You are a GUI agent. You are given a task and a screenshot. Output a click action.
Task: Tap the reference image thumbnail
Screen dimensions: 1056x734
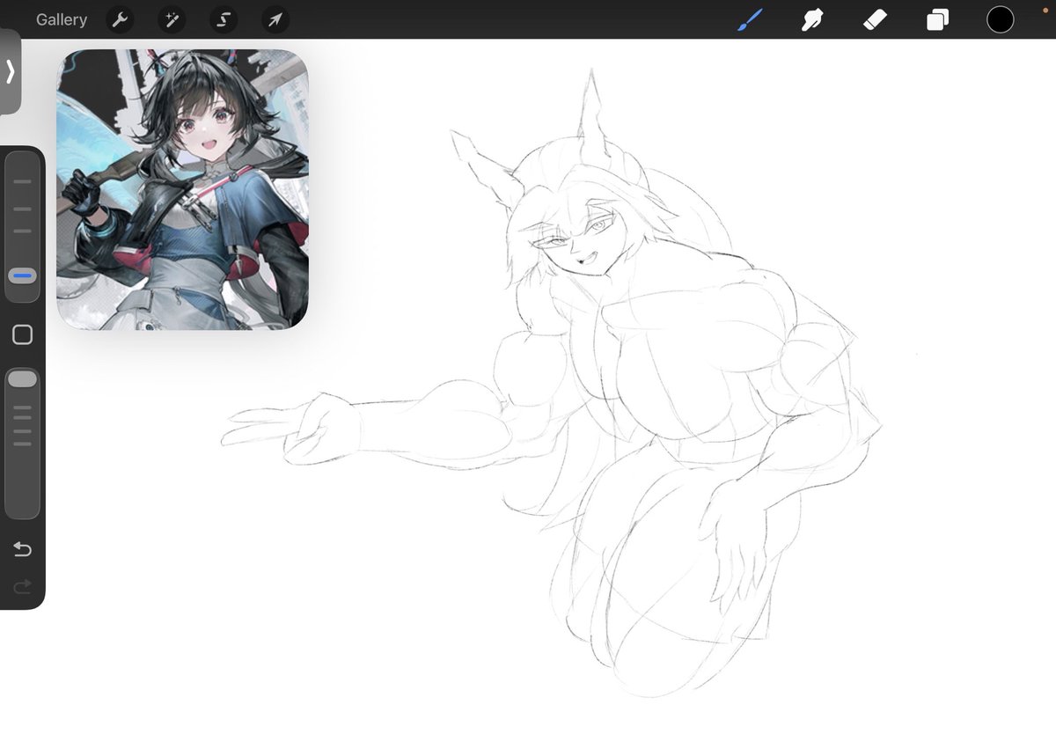tap(182, 189)
